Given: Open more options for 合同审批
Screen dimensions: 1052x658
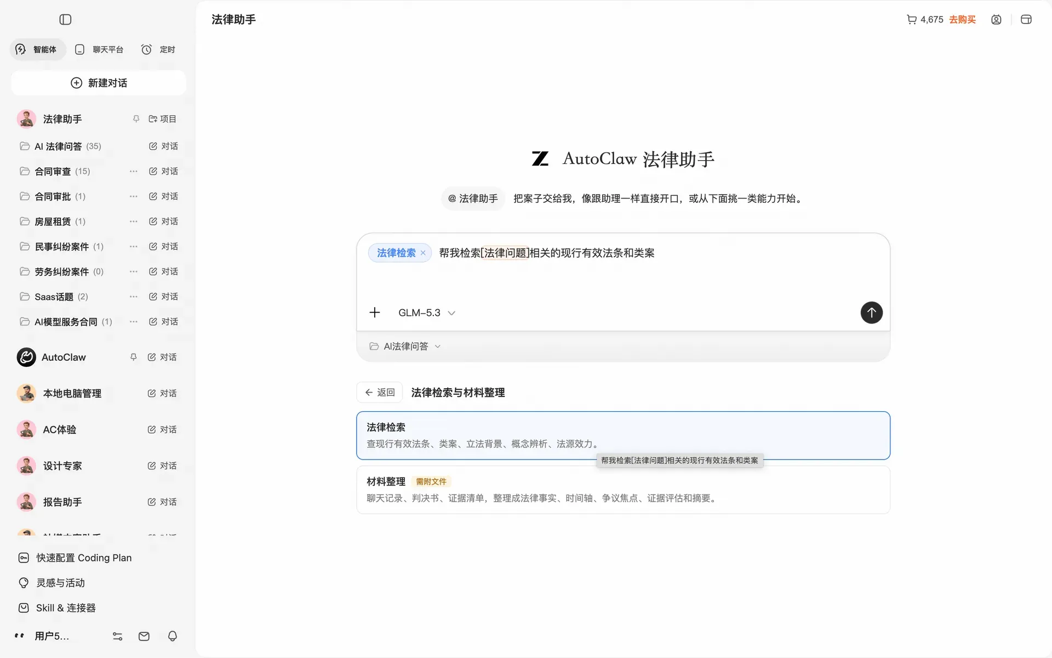Looking at the screenshot, I should (x=133, y=196).
